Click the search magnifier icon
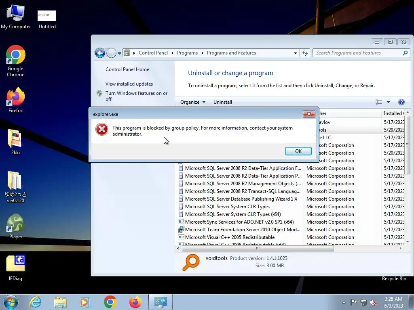Screen dimensions: 414x310 pyautogui.click(x=405, y=53)
